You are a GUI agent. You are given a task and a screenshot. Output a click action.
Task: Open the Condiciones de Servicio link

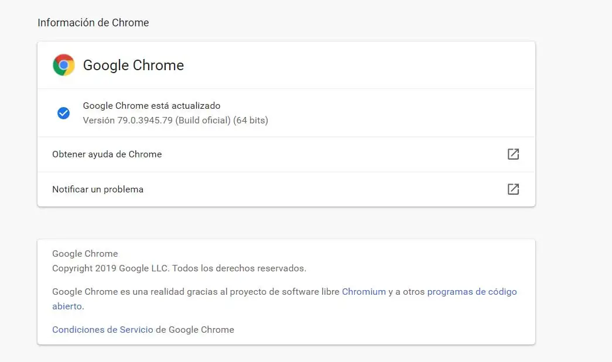[102, 329]
